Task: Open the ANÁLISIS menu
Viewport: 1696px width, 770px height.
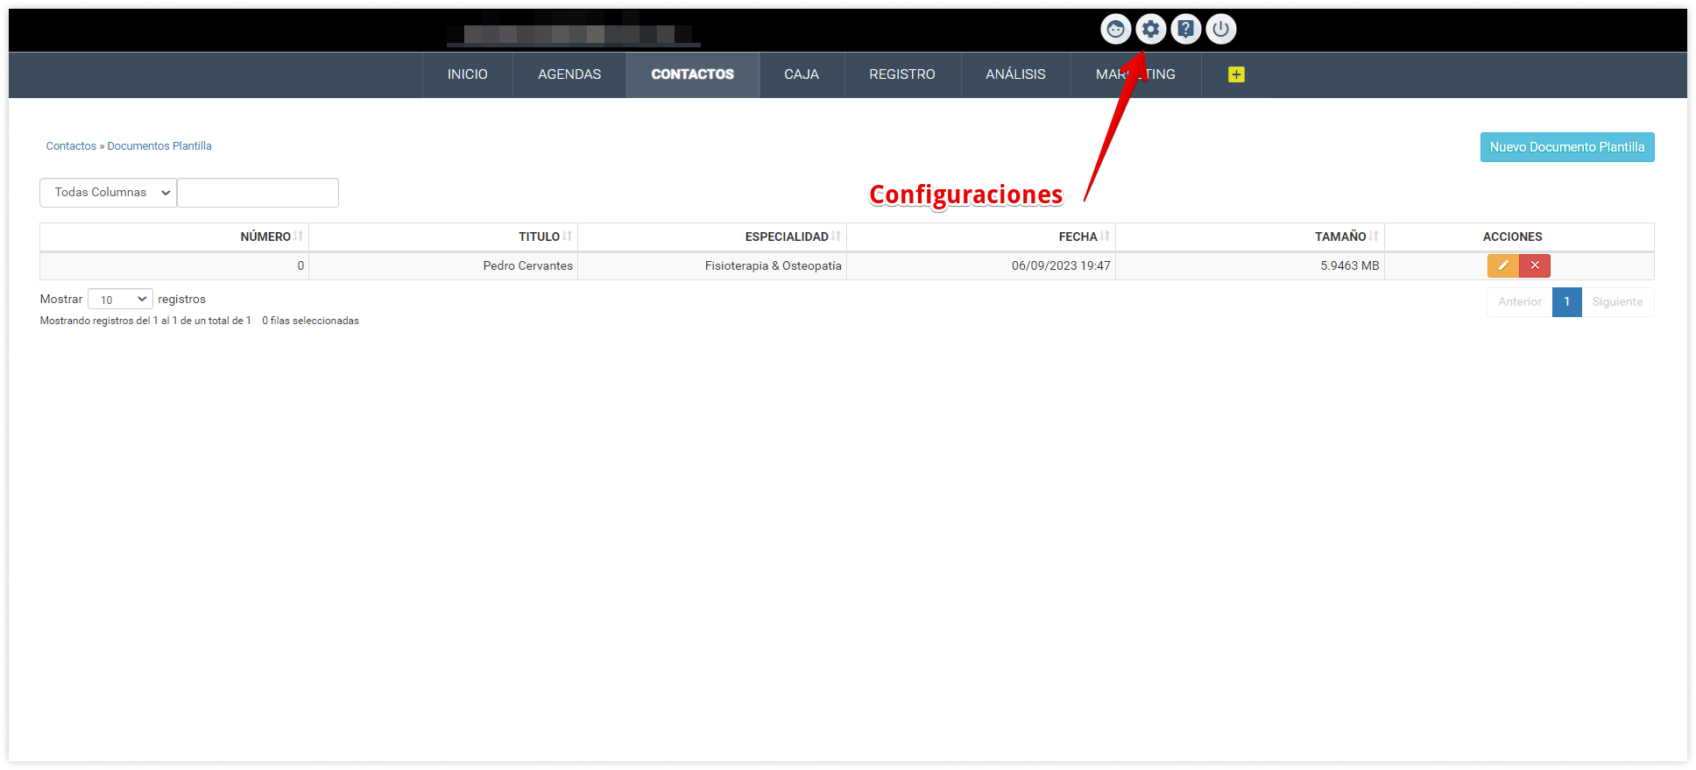Action: click(1015, 74)
